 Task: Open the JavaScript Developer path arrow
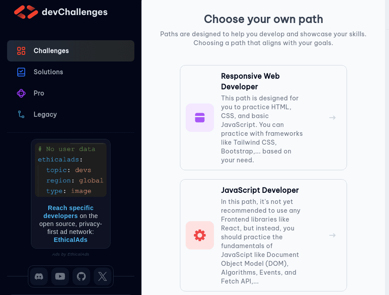(332, 235)
